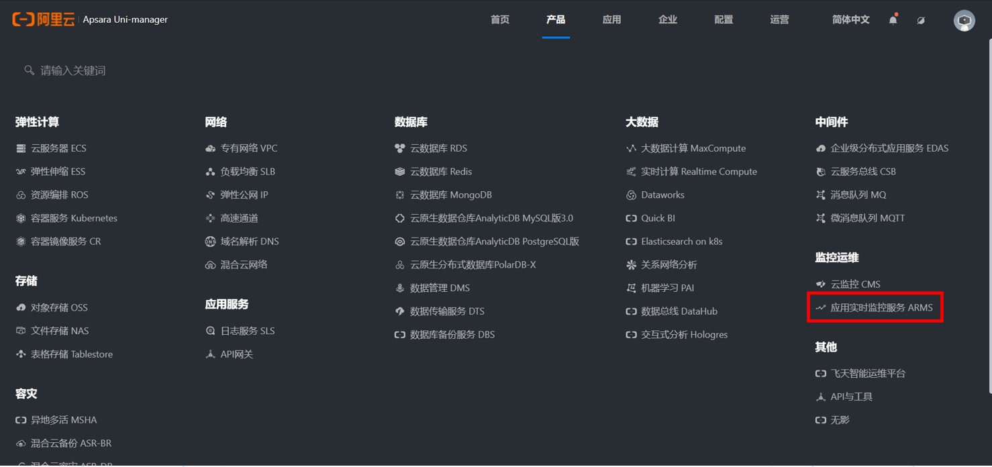
Task: Open 云数据库 MongoDB link
Action: point(451,195)
